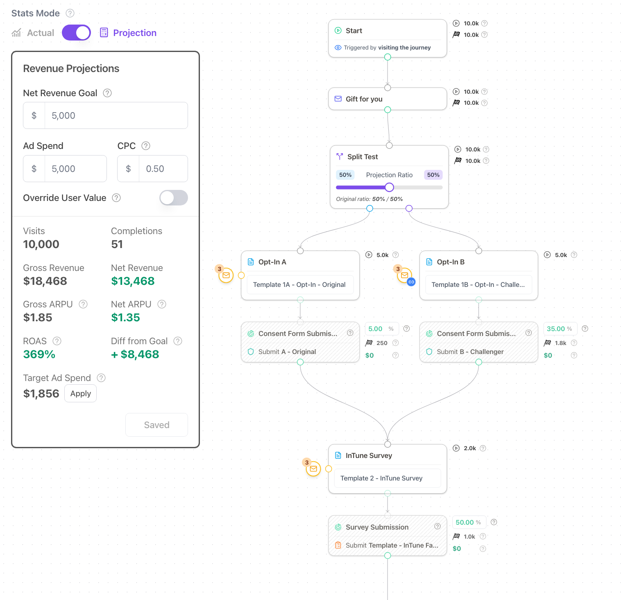Switch to Actual stats mode label

40,33
